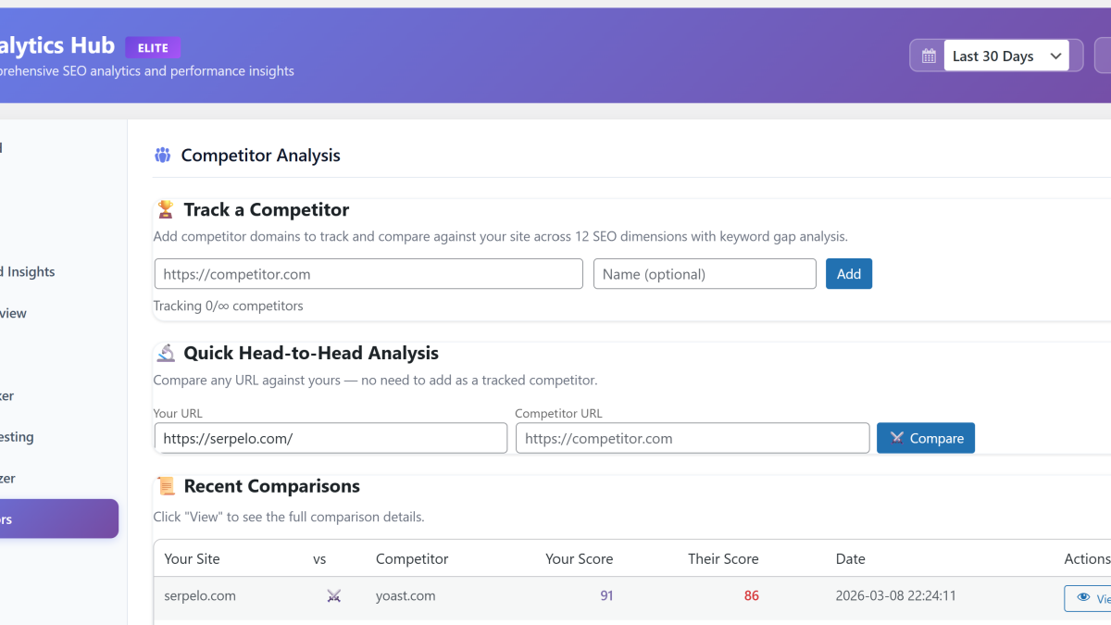Click the Add button to track a competitor
This screenshot has width=1111, height=625.
tap(848, 273)
